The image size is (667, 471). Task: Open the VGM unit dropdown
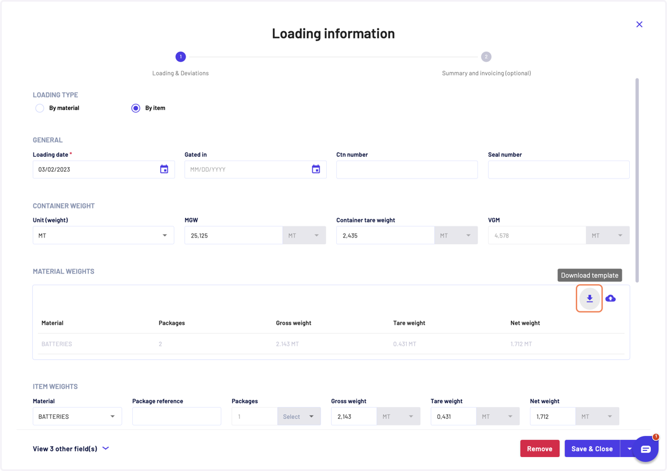(x=608, y=235)
